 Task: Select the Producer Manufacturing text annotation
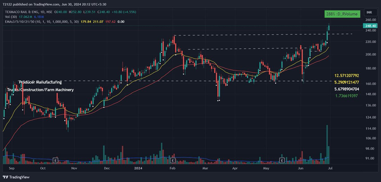tap(40, 82)
